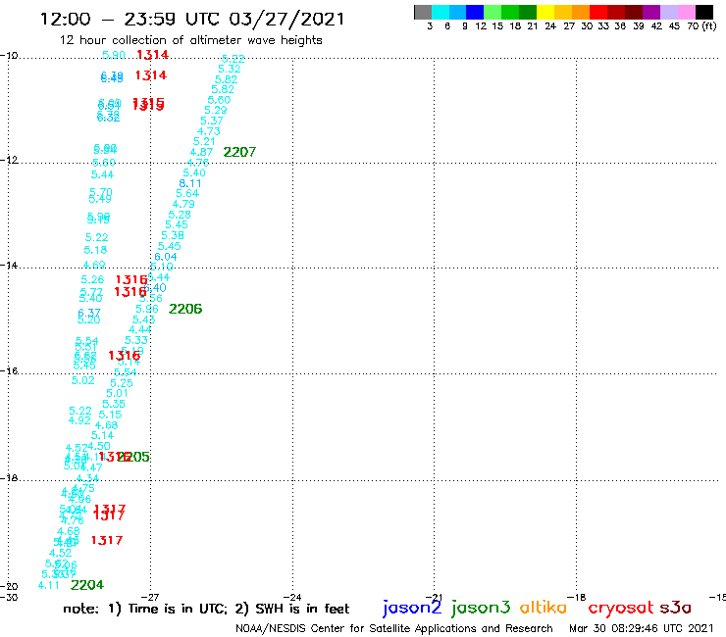726x637 pixels.
Task: Click the gray swatch in the color scale
Action: coord(423,12)
